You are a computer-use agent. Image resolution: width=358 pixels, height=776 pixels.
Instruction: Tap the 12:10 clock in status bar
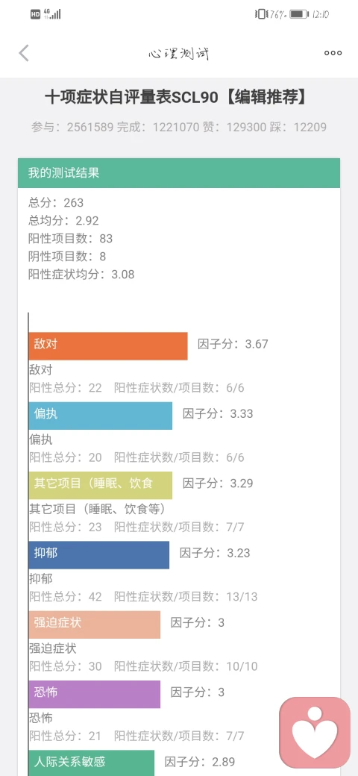321,14
